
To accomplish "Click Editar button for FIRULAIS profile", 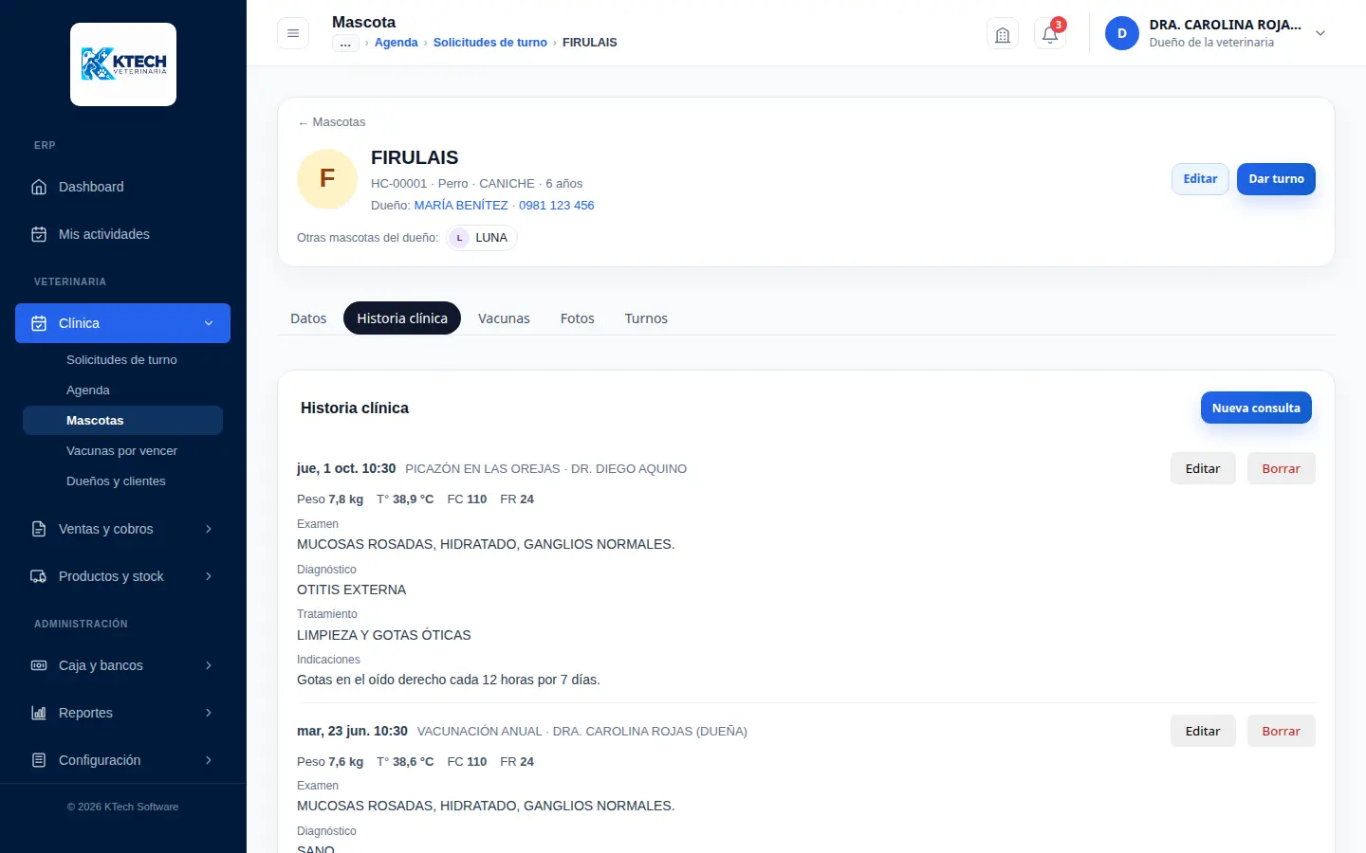I will [1200, 179].
